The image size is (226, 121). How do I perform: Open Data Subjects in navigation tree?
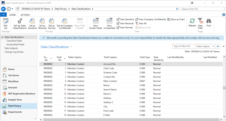click(x=11, y=48)
